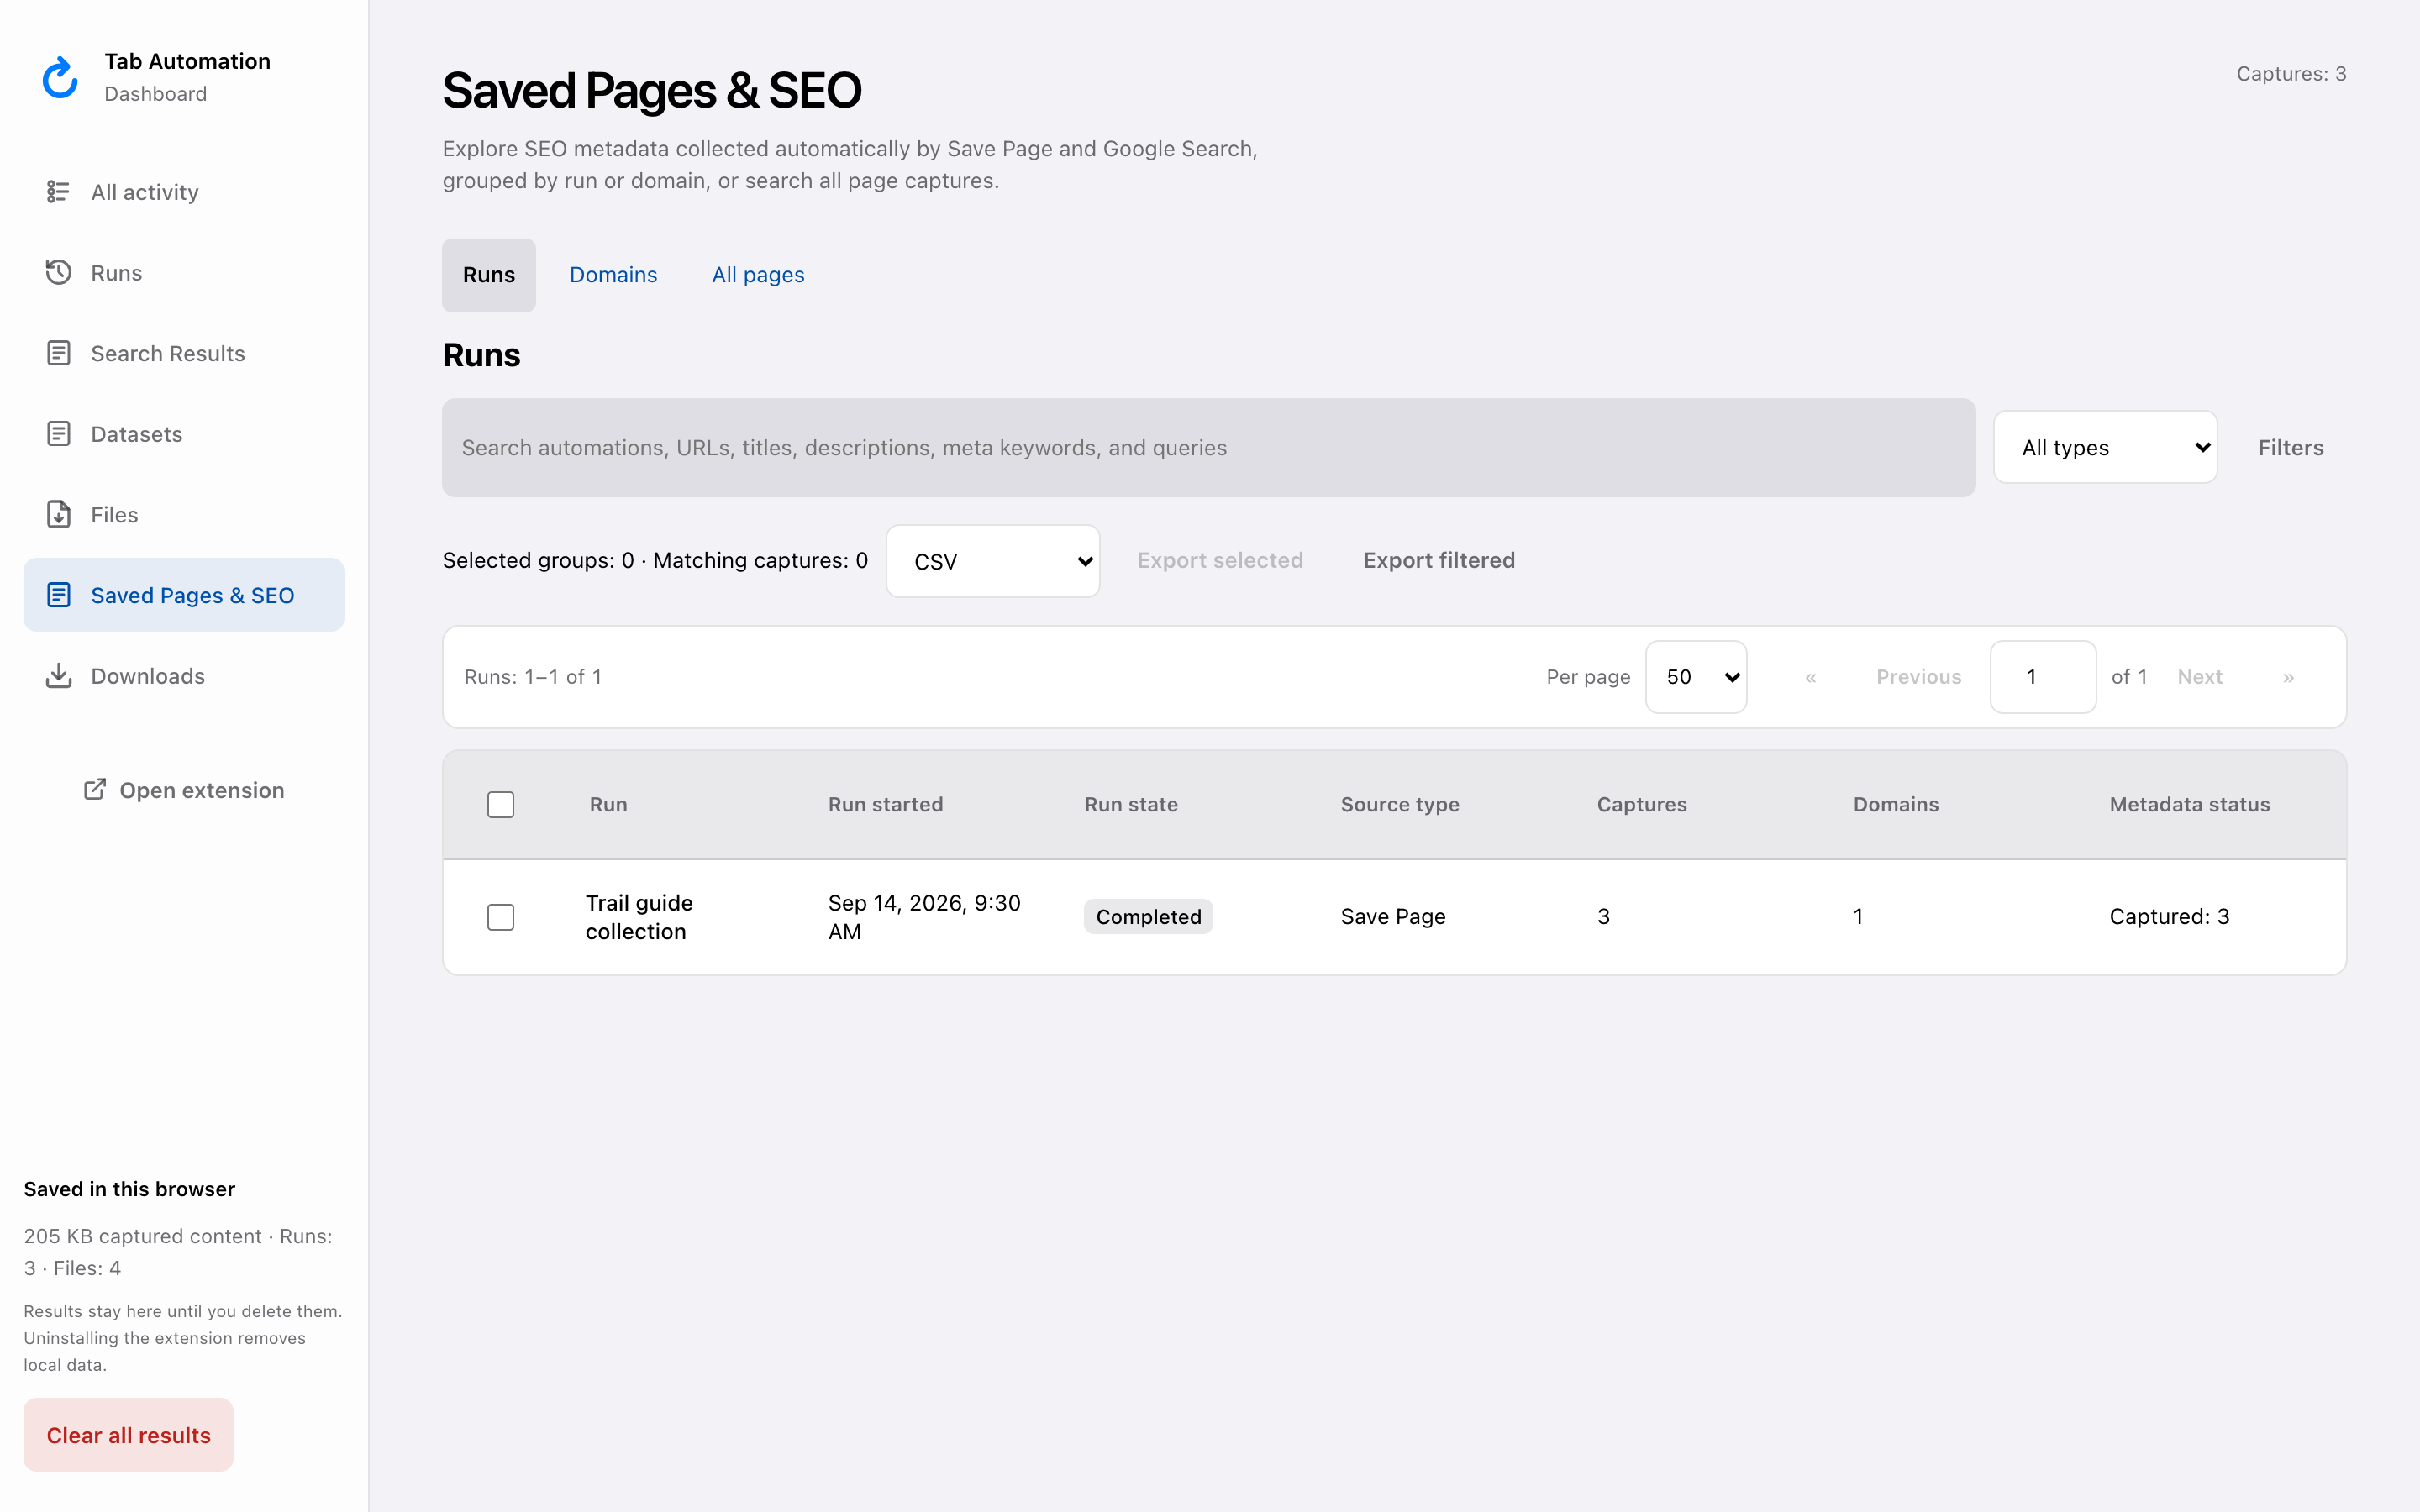Image resolution: width=2420 pixels, height=1512 pixels.
Task: Open Search Results in sidebar
Action: point(184,353)
